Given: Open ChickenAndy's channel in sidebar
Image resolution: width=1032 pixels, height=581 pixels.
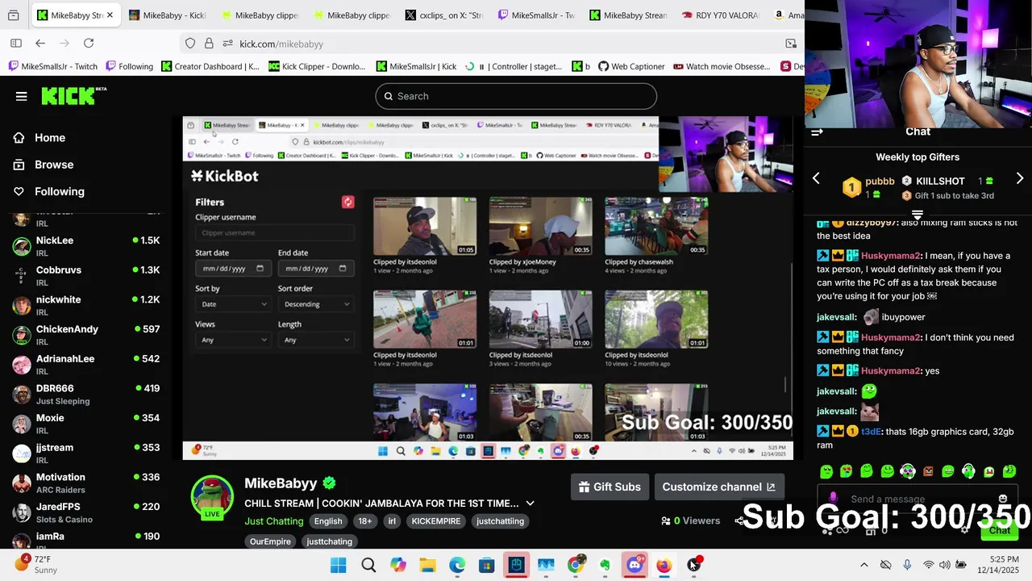Looking at the screenshot, I should (x=85, y=334).
